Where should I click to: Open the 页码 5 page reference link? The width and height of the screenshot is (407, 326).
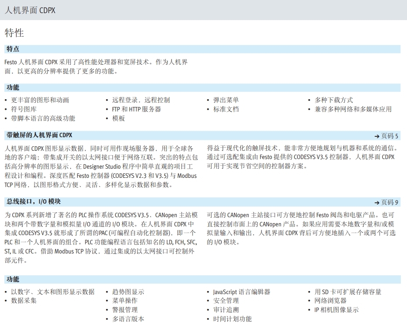coord(389,136)
